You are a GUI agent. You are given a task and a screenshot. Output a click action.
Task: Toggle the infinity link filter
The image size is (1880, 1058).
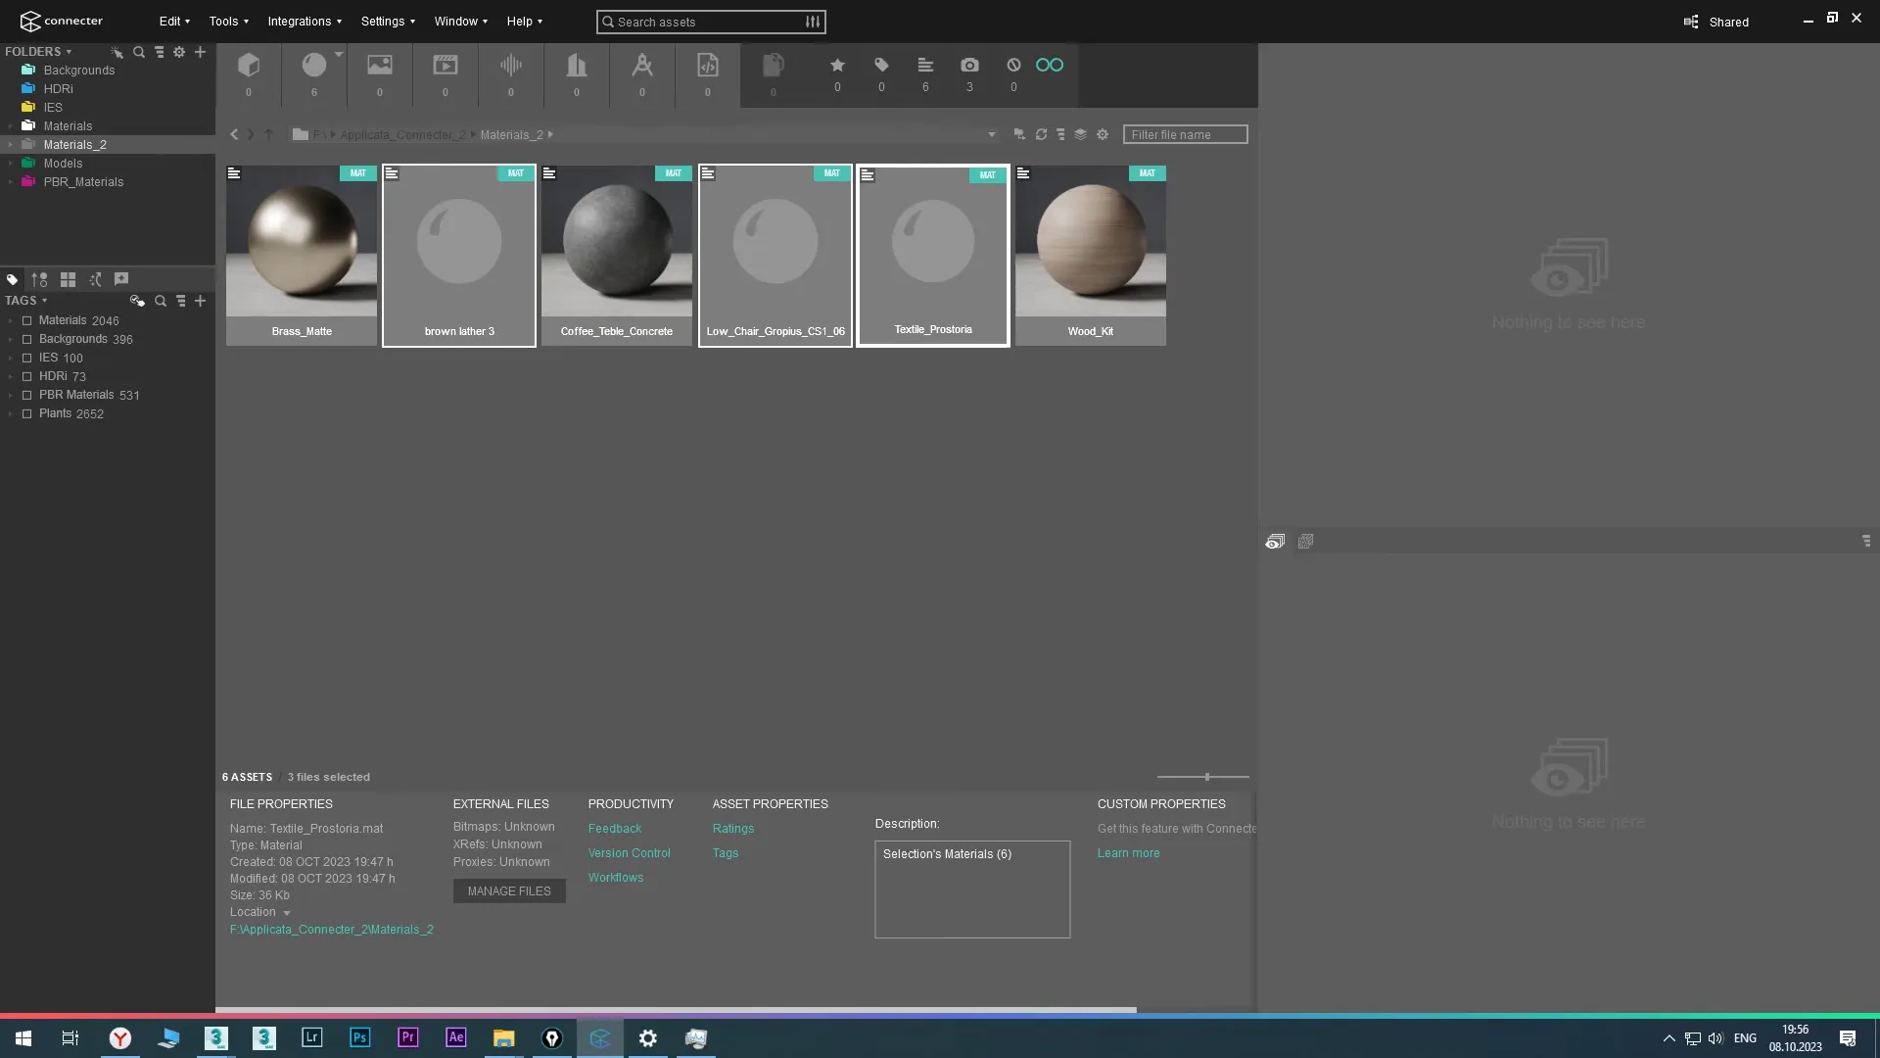pos(1049,65)
